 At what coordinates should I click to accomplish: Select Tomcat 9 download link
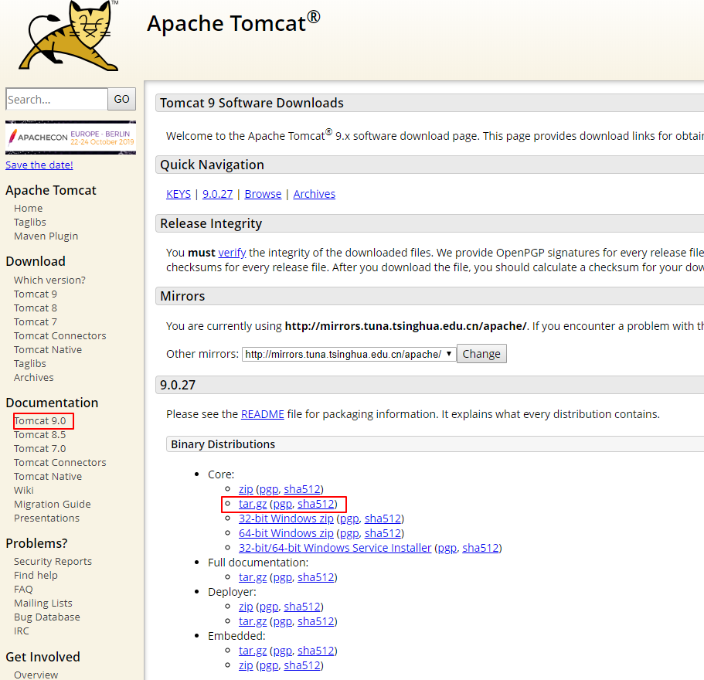(x=35, y=294)
